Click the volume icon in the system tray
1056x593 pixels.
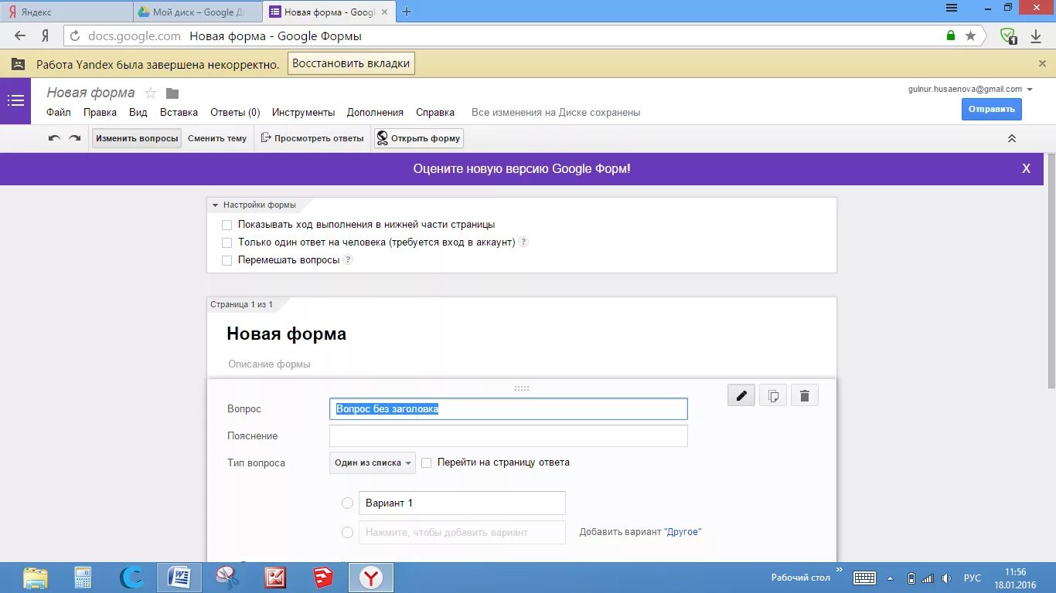(946, 578)
